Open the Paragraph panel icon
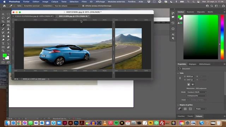The image size is (226, 127). (173, 38)
